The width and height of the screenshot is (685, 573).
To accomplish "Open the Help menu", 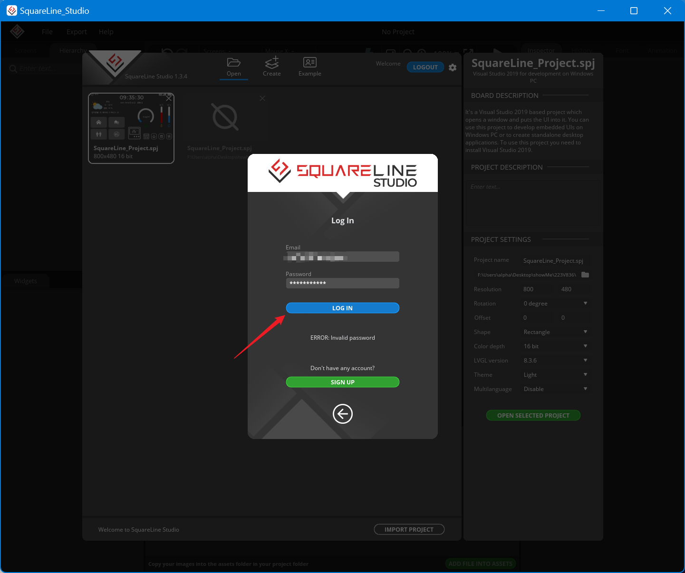I will 106,31.
